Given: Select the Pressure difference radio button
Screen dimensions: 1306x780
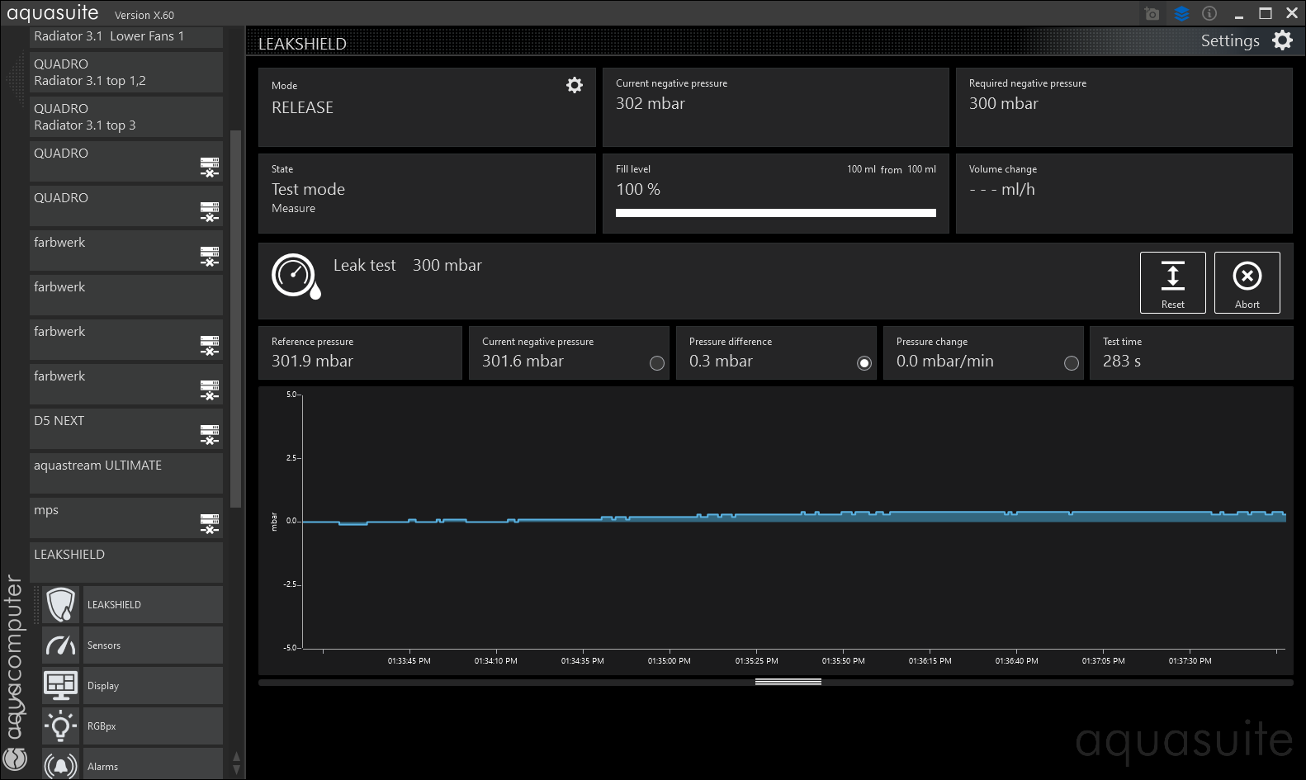Looking at the screenshot, I should [864, 363].
